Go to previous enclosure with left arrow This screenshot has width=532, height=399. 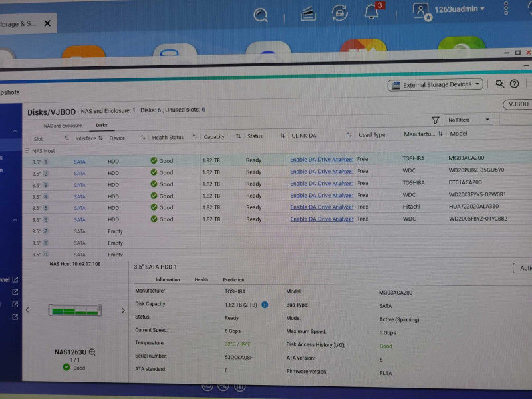coord(28,309)
